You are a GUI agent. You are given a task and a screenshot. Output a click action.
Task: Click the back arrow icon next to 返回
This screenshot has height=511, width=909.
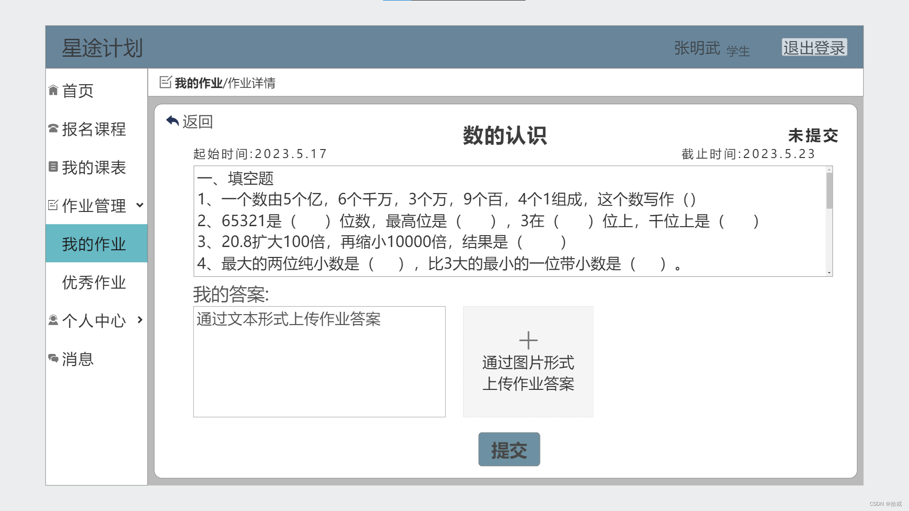[x=172, y=121]
